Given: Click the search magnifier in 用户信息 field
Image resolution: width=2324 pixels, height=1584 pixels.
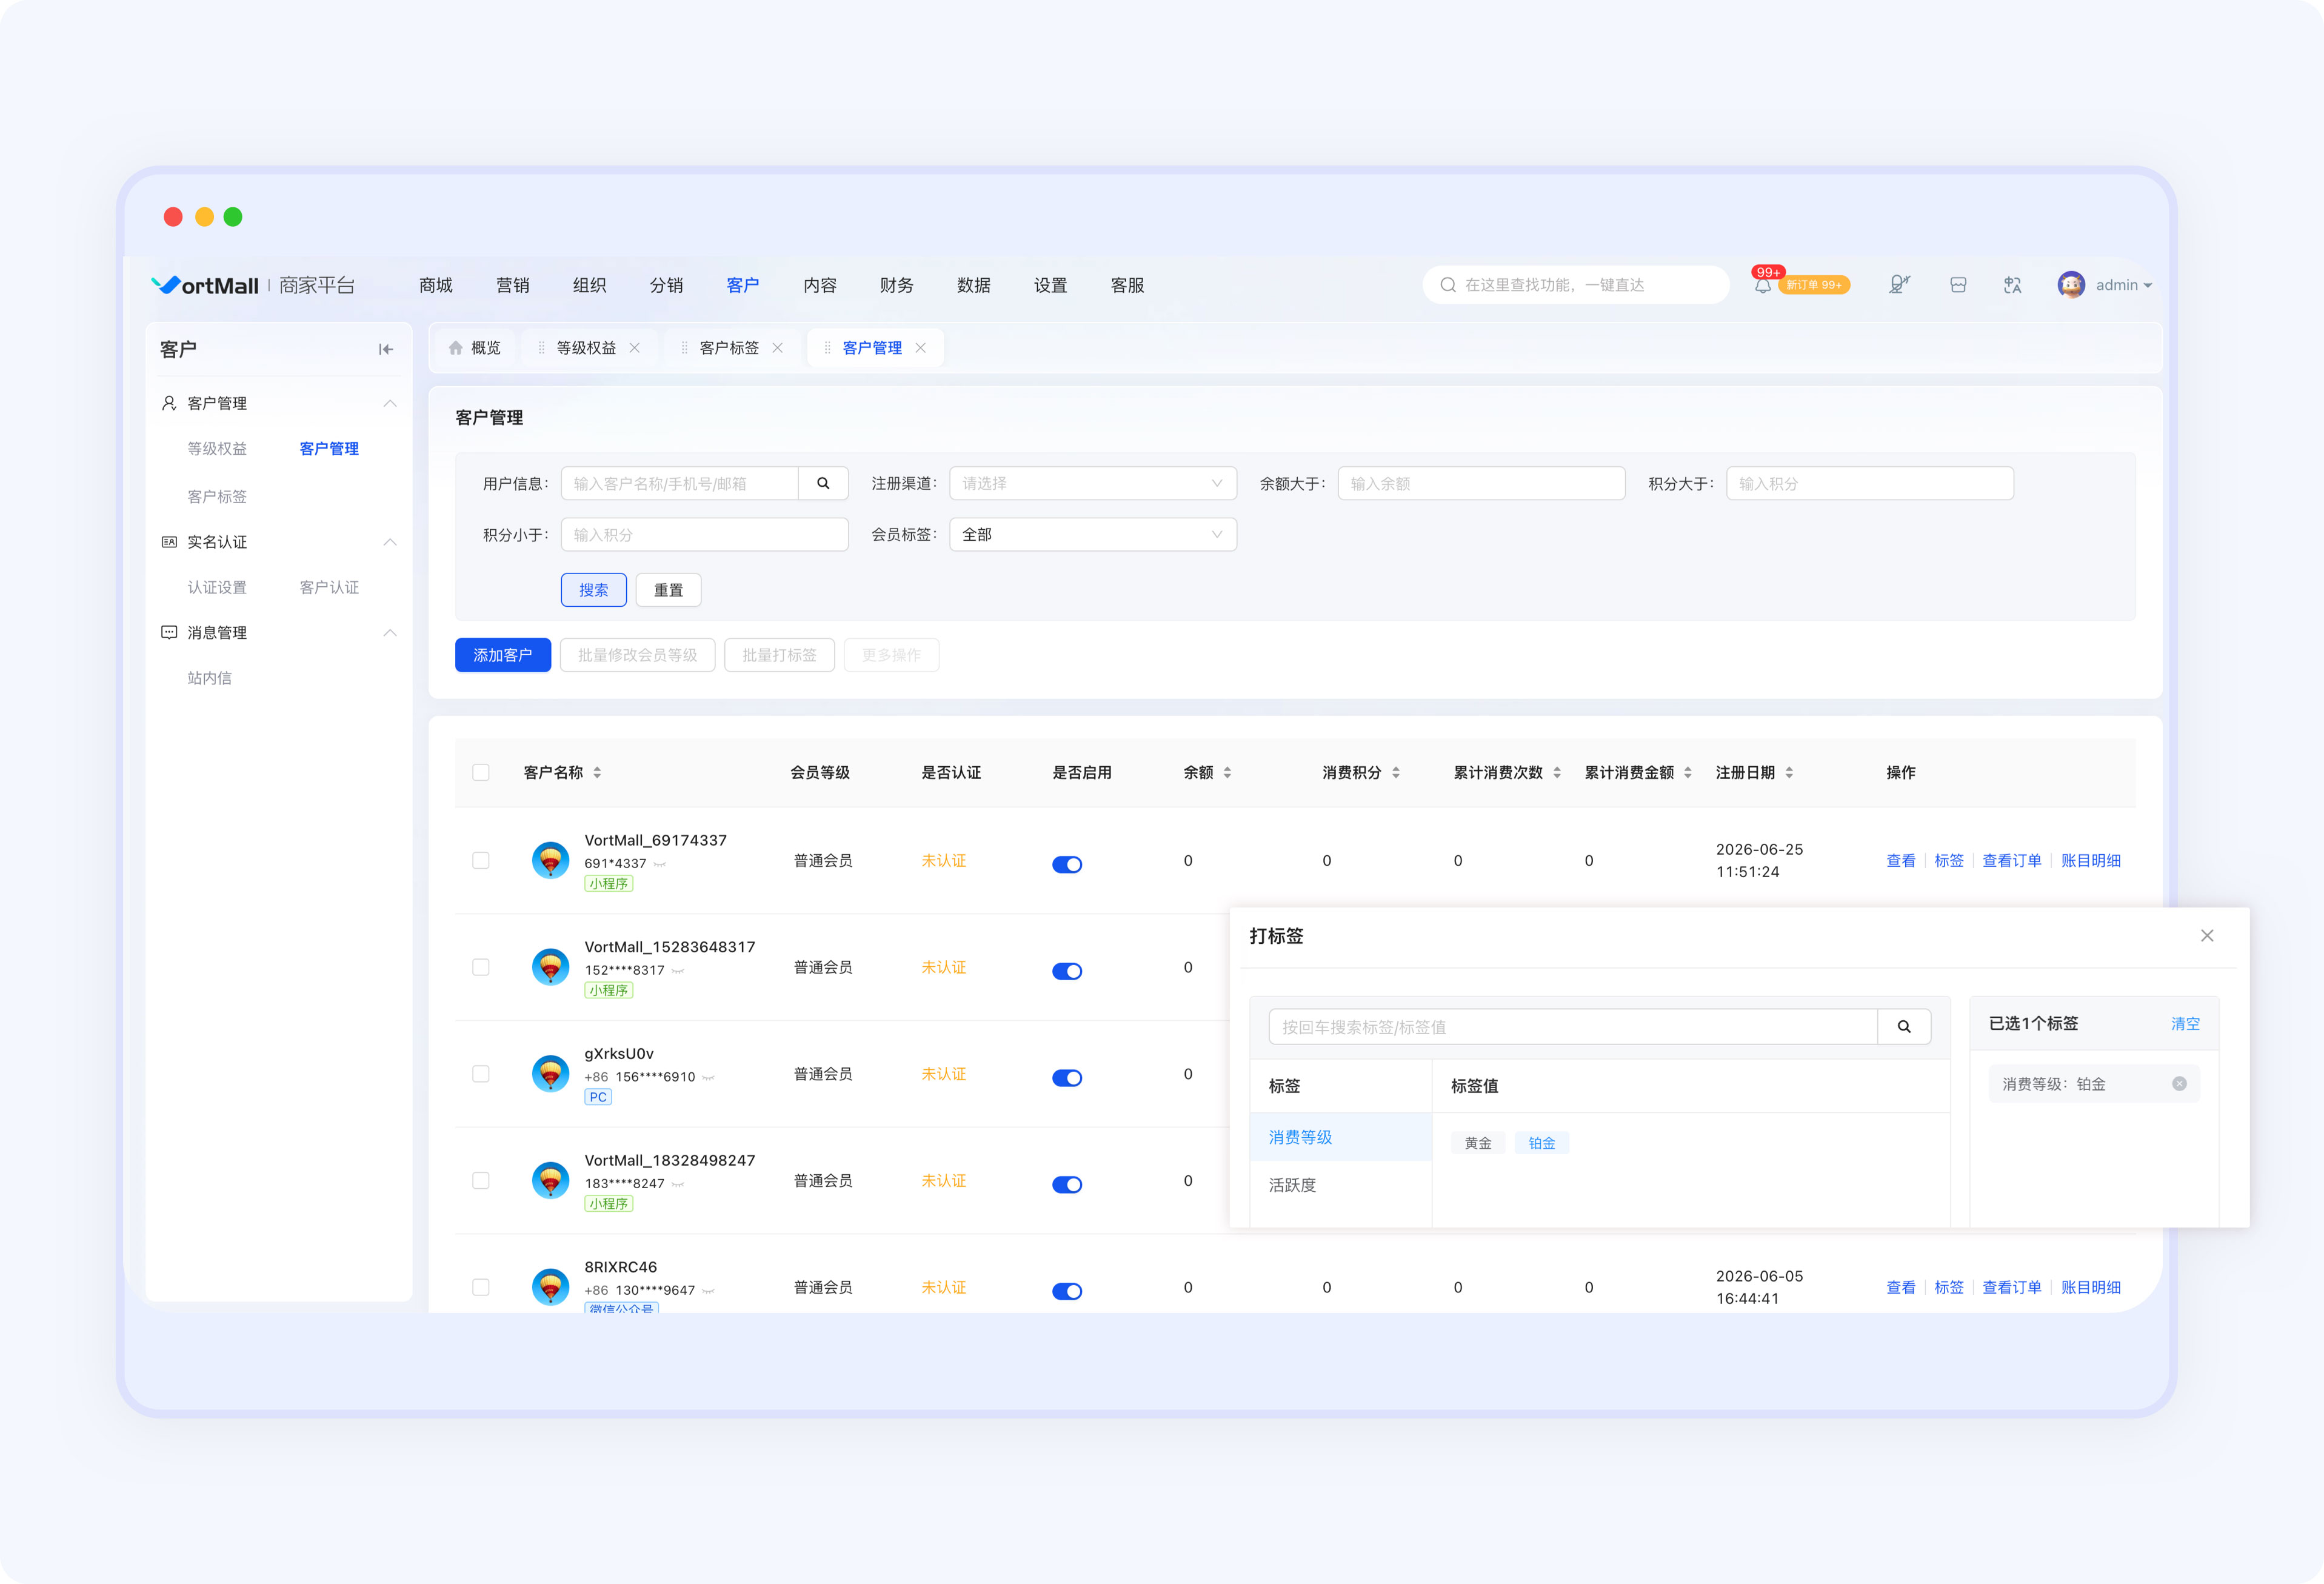Looking at the screenshot, I should 823,483.
